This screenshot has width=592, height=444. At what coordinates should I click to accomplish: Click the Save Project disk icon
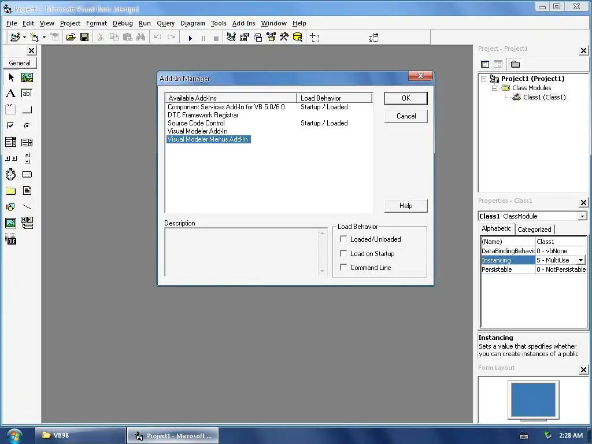tap(84, 37)
